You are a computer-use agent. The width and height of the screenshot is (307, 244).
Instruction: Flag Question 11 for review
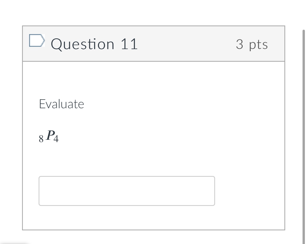[36, 41]
